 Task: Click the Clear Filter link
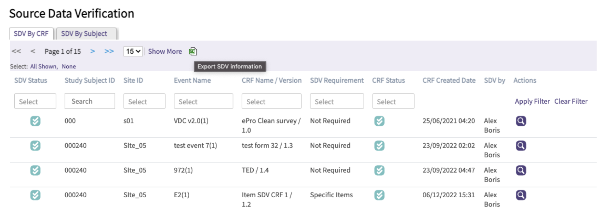click(571, 101)
